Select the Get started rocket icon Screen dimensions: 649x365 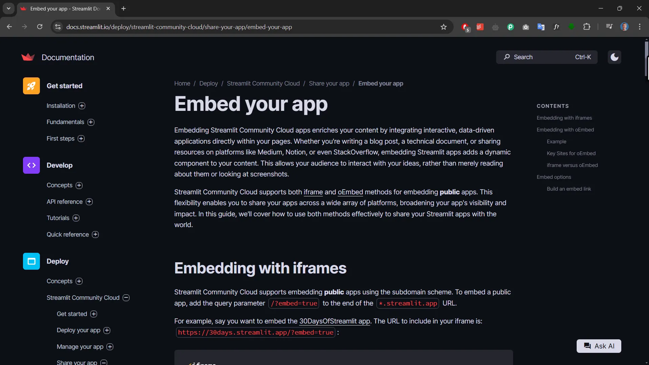(x=31, y=86)
